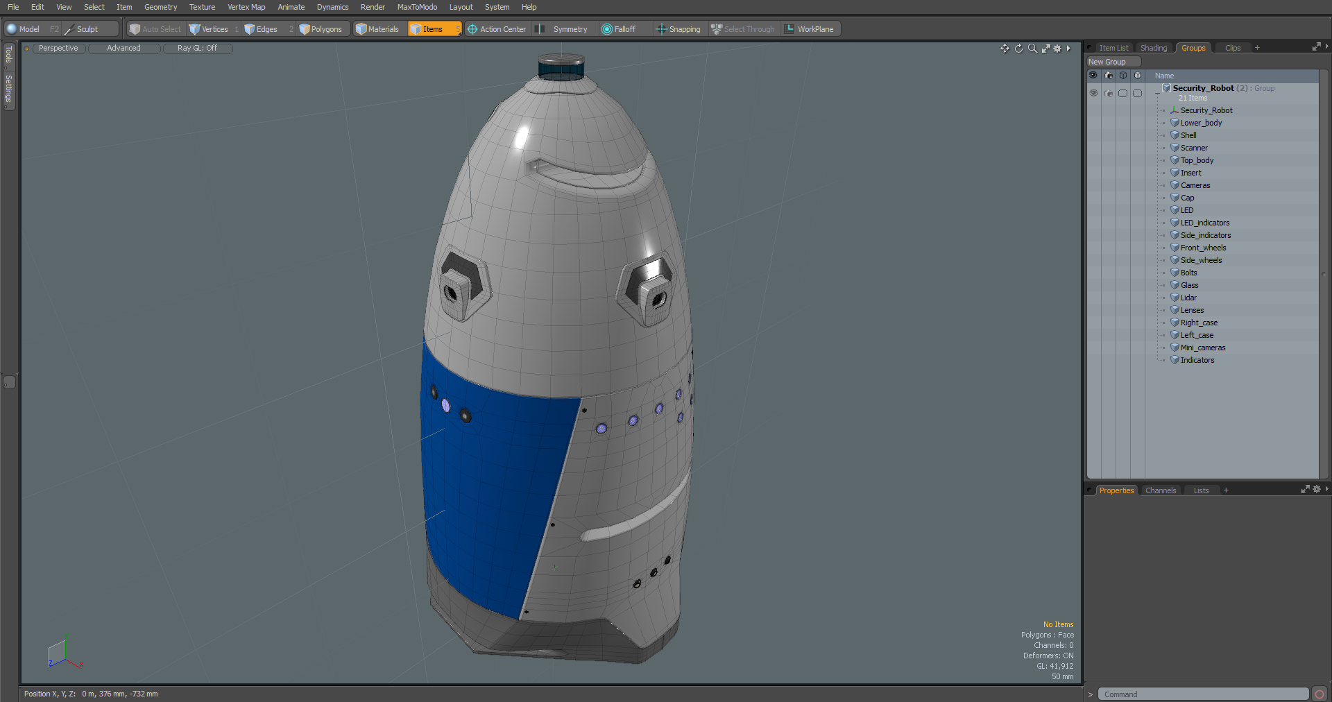
Task: Toggle Ray GL Off button
Action: [197, 49]
